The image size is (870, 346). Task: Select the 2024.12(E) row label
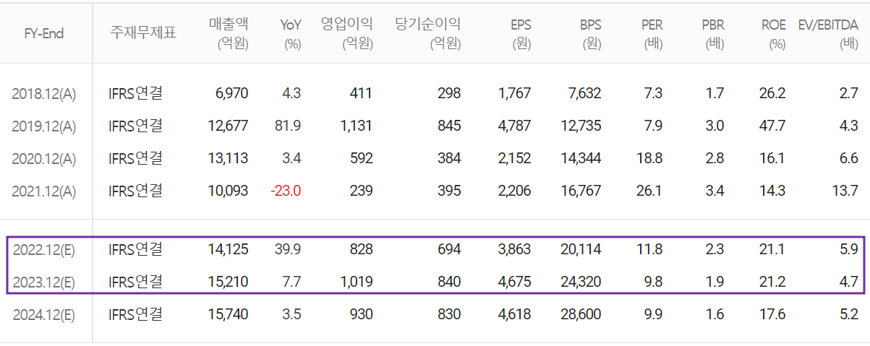44,315
